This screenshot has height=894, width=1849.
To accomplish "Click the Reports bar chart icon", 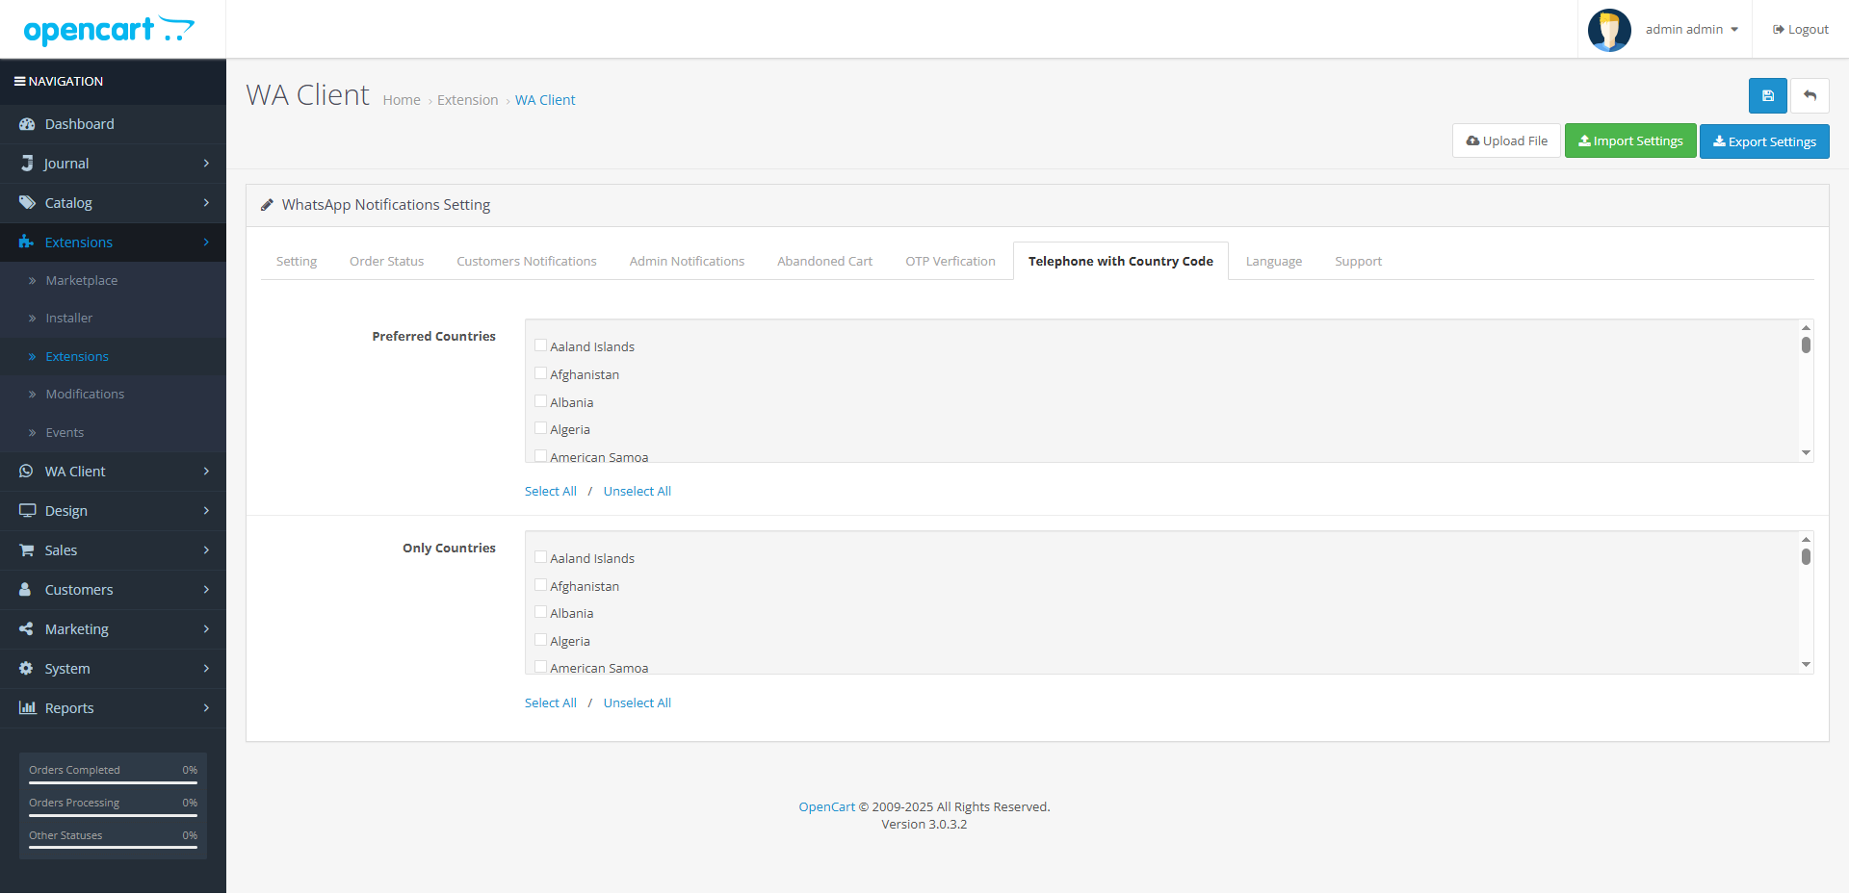I will 27,708.
